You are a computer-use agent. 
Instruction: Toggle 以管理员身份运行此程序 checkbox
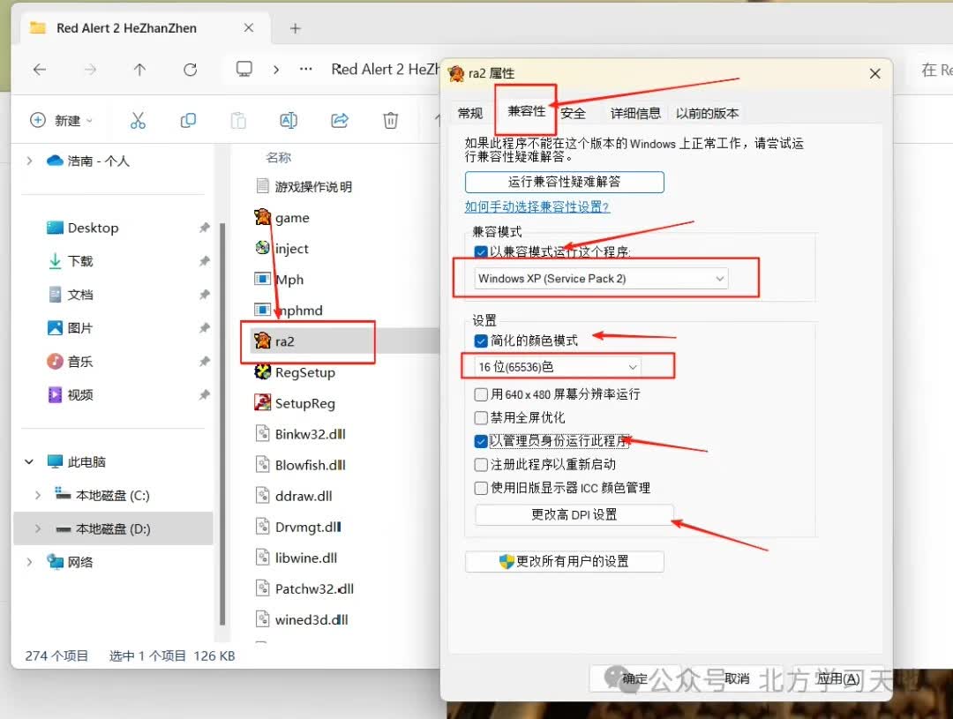tap(481, 441)
